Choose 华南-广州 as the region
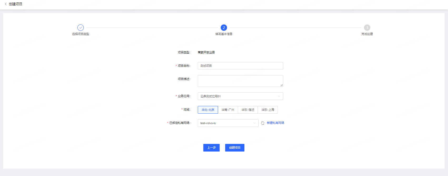Image resolution: width=448 pixels, height=176 pixels. click(x=228, y=110)
